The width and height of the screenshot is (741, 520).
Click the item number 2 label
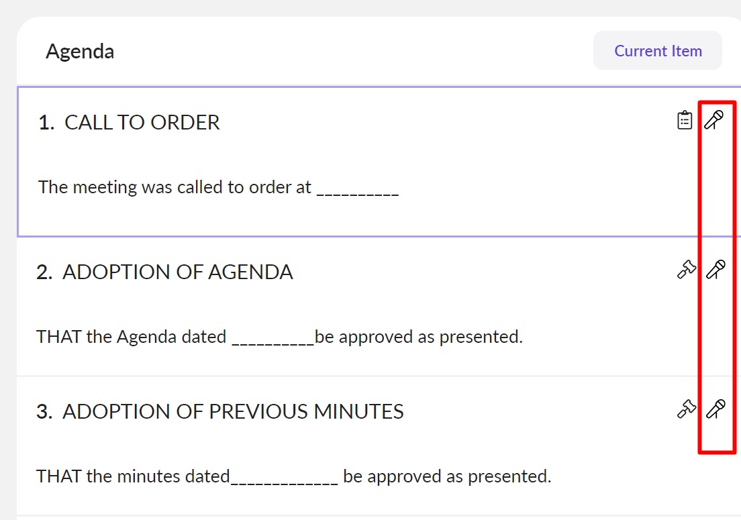tap(44, 272)
